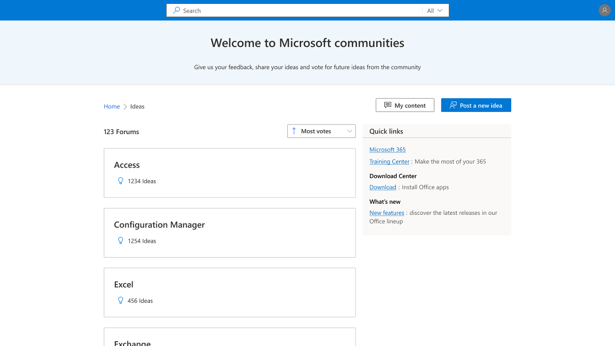Click the 456 Ideas text
Screen dimensions: 615x346
point(140,301)
